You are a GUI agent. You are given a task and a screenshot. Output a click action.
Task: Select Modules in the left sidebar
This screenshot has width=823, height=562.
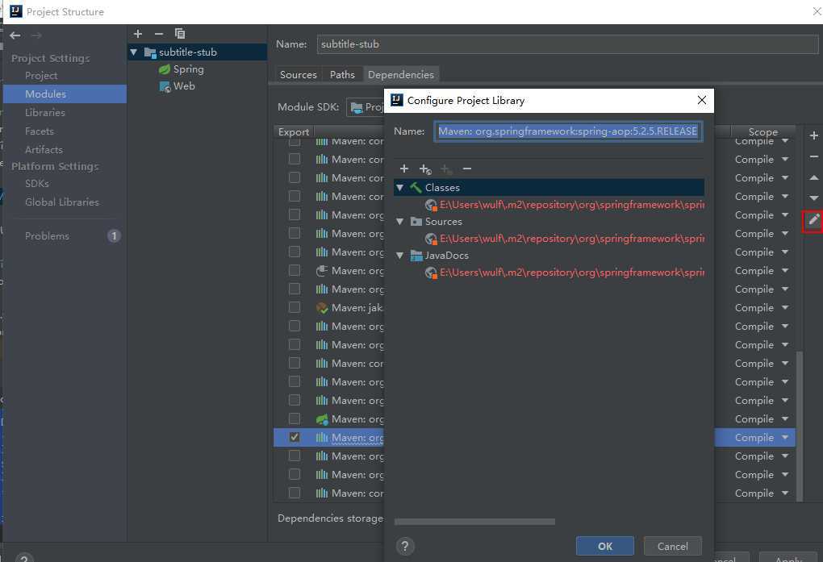click(x=65, y=94)
